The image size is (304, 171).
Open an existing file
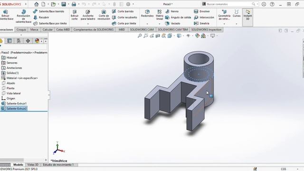pos(54,4)
